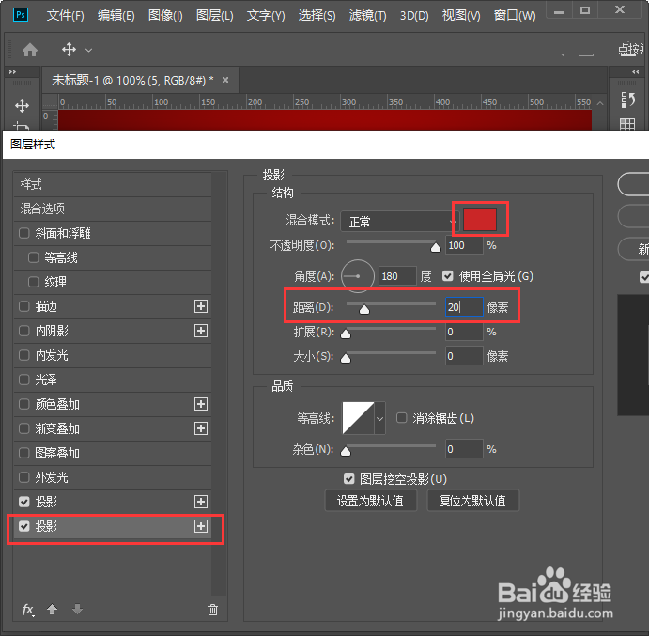Screen dimensions: 649x636
Task: Open the 图层(L) menu
Action: click(x=214, y=16)
